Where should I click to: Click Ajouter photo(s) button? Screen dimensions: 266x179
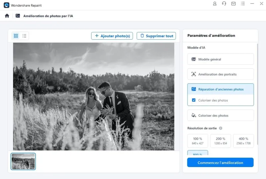tap(112, 36)
